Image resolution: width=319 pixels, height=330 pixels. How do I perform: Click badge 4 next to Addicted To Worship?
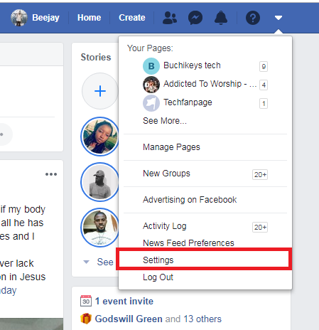[264, 85]
